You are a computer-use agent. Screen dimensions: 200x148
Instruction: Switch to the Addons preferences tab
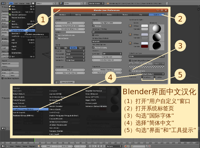coord(109,15)
